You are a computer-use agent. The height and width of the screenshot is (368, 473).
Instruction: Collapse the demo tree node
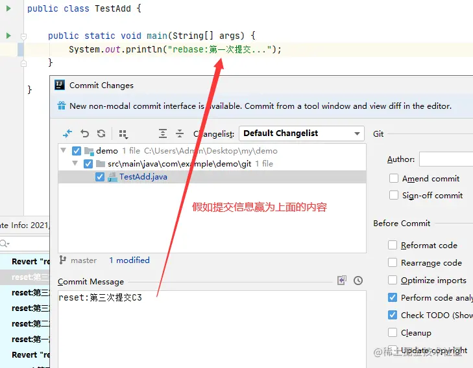tap(64, 150)
